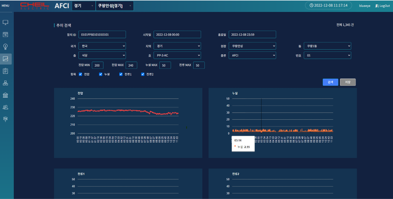This screenshot has width=393, height=199.
Task: Open the monitor dashboard icon in sidebar
Action: click(x=5, y=23)
